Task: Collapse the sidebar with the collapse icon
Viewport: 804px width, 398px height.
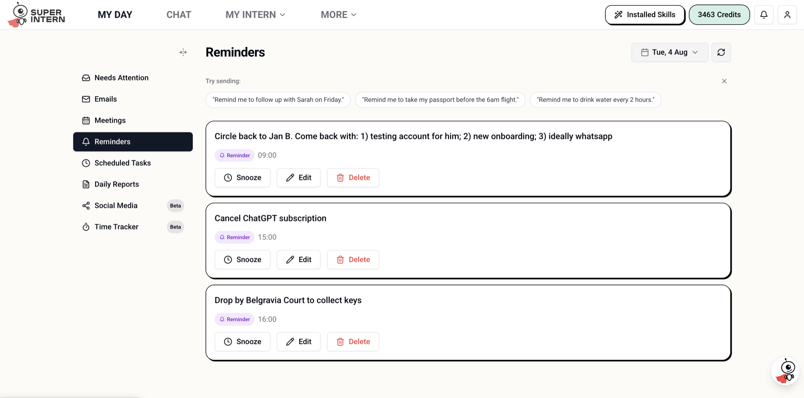Action: (183, 52)
